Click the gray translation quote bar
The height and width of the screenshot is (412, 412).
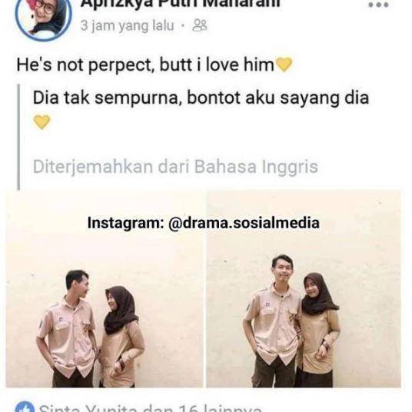point(18,137)
